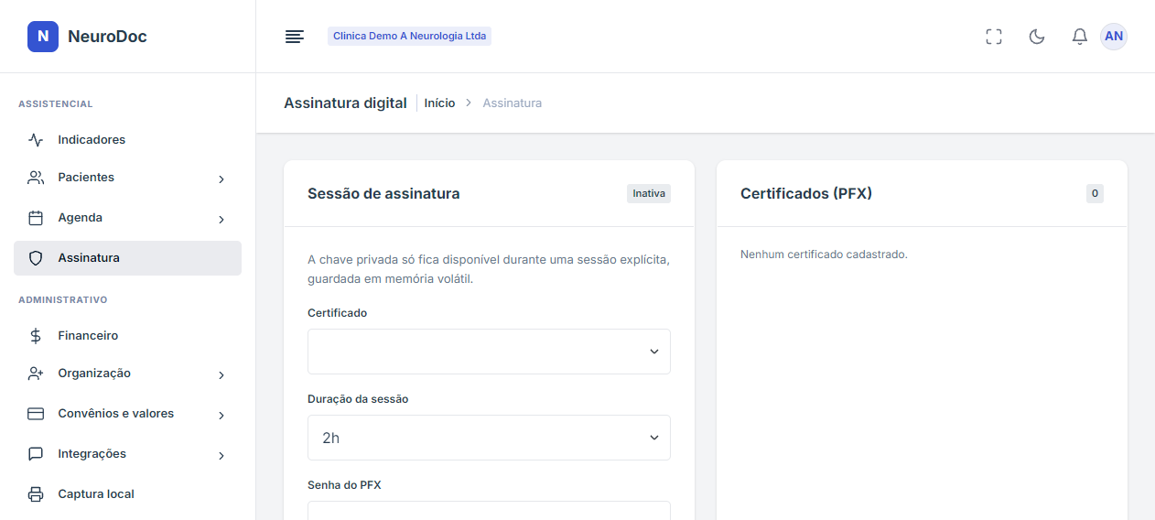Expand the Pacientes submenu chevron
The height and width of the screenshot is (520, 1155).
221,179
